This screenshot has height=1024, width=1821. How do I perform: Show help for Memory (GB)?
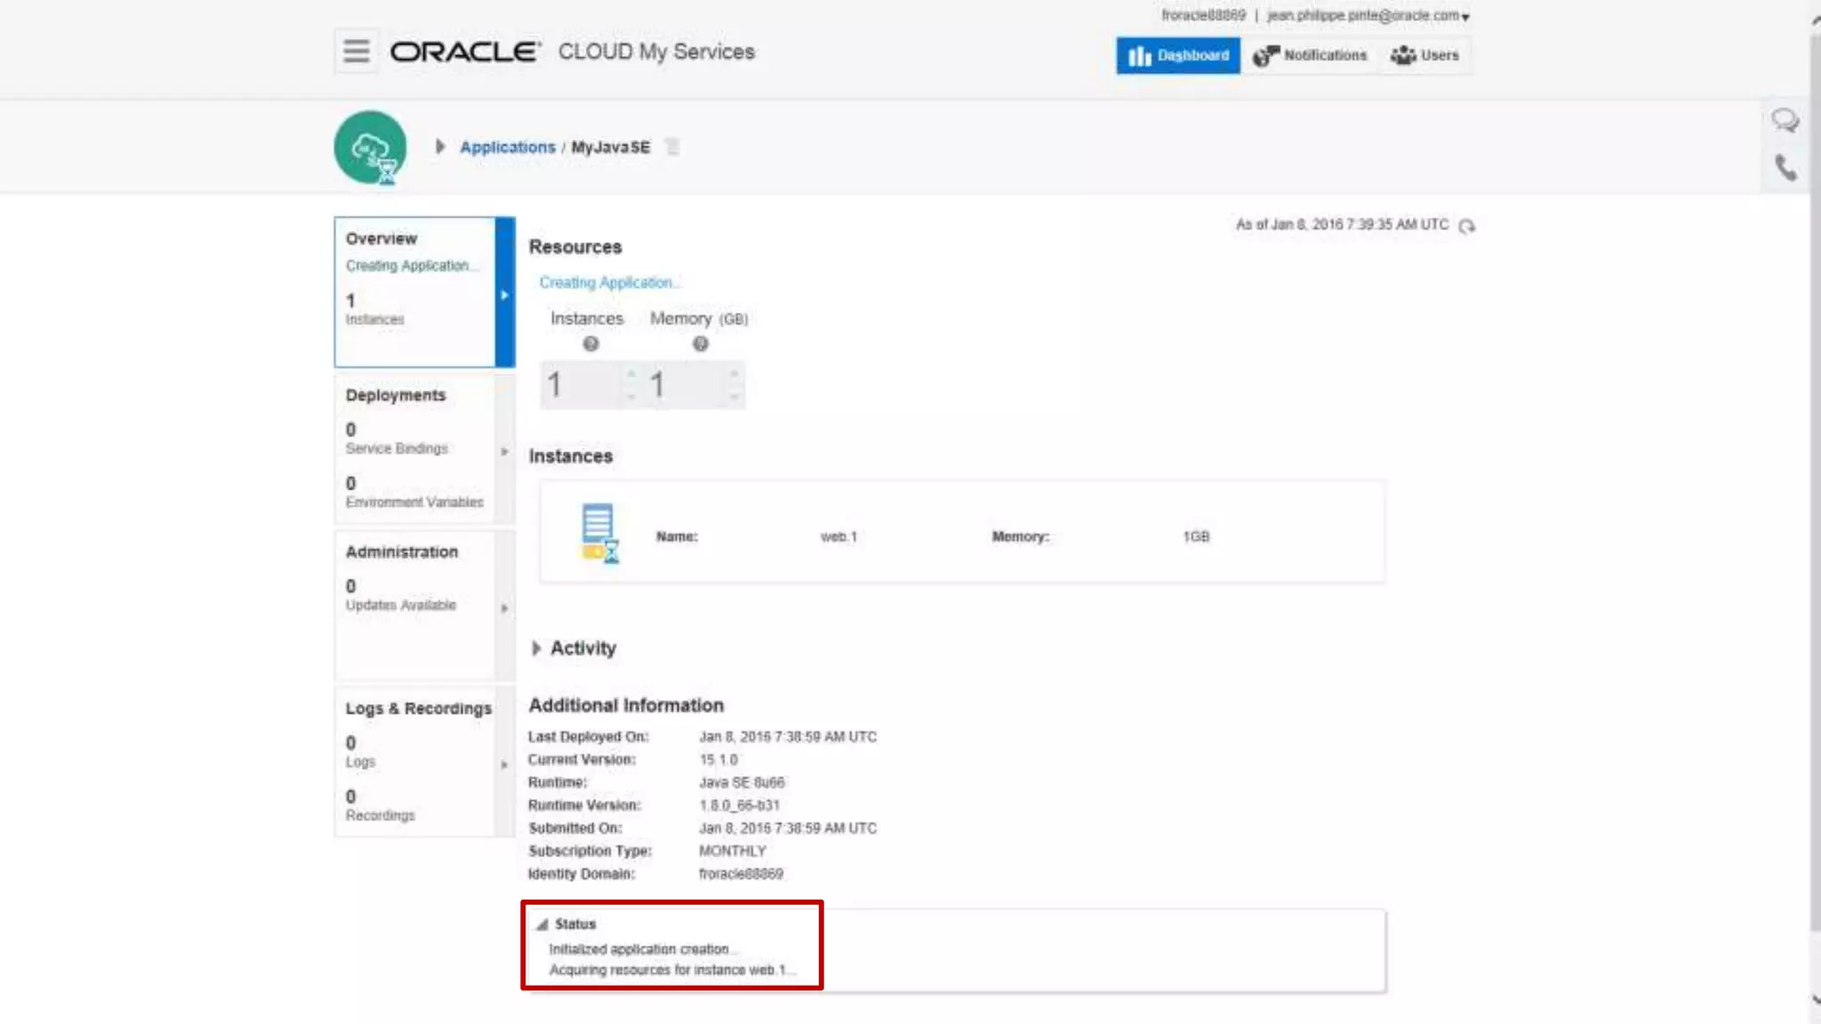tap(701, 344)
